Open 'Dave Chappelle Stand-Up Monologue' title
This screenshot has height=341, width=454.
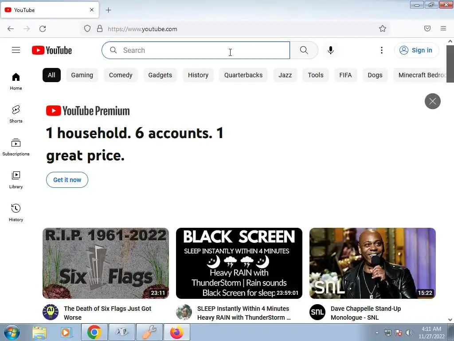click(x=366, y=313)
